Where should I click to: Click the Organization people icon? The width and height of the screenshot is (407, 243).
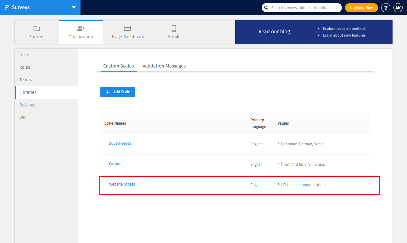[81, 29]
